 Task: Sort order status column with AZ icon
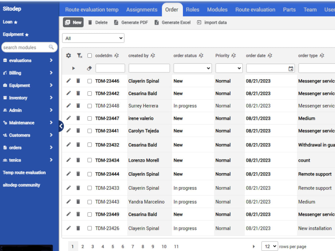[201, 56]
